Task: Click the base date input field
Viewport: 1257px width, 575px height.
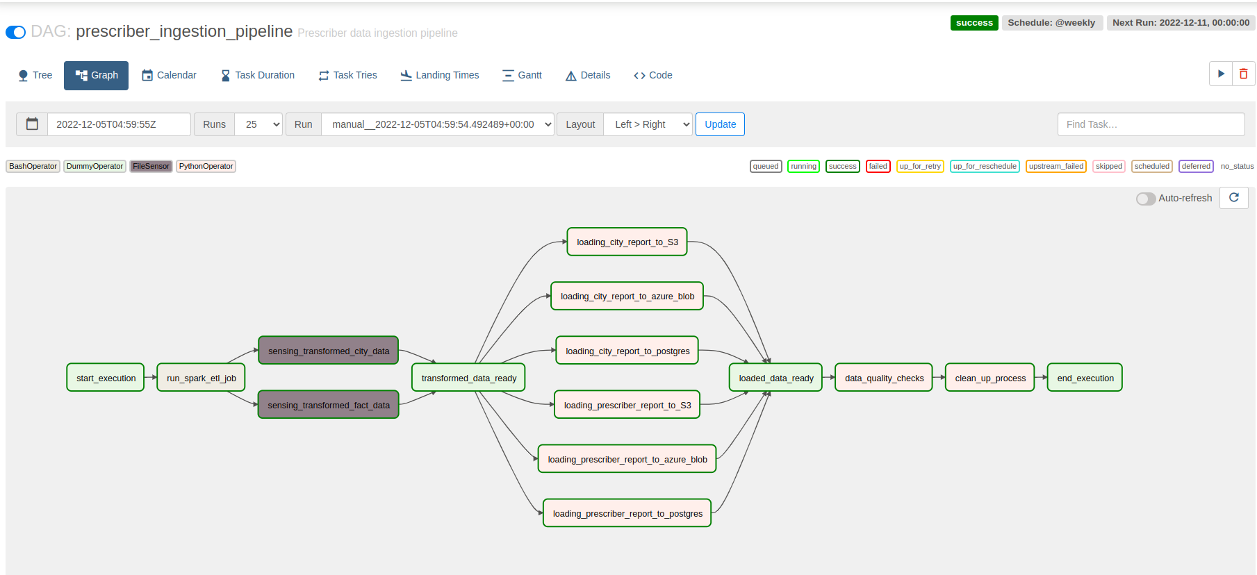Action: tap(119, 124)
